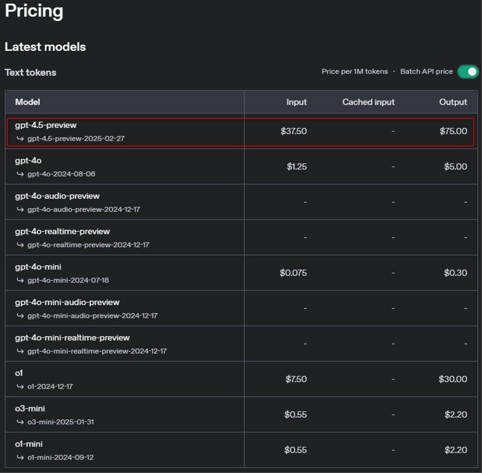Click the gpt-4.5-preview-2025-02-27 snapshot name
Viewport: 482px width, 473px height.
76,139
